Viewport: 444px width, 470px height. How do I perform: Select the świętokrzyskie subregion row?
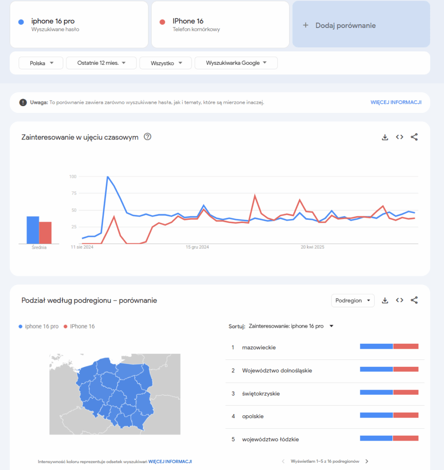[325, 393]
